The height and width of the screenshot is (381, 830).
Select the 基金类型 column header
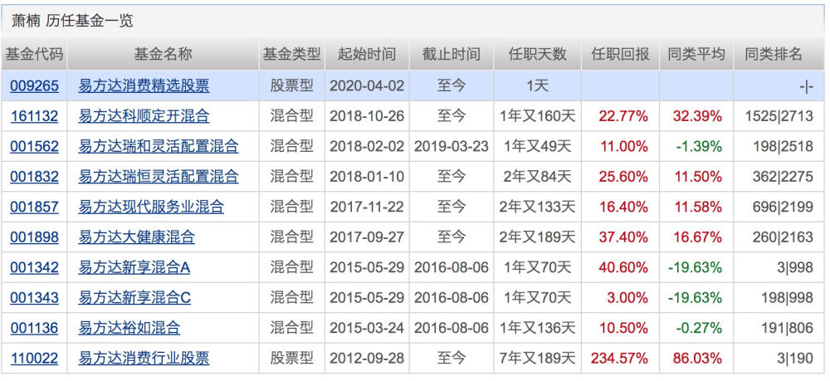click(292, 54)
